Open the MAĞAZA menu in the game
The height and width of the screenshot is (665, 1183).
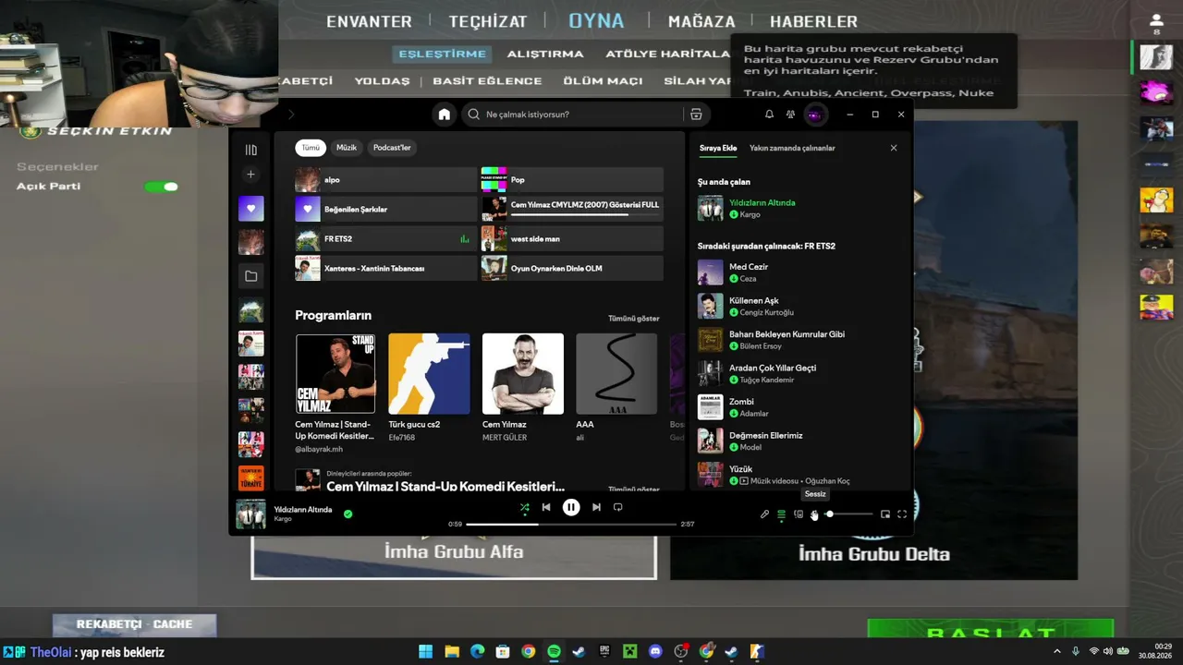(x=701, y=21)
